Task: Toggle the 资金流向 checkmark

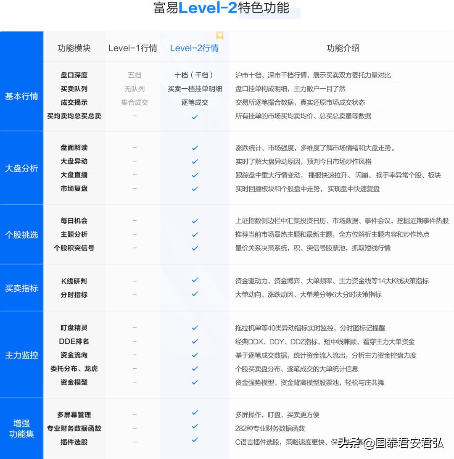Action: (194, 355)
